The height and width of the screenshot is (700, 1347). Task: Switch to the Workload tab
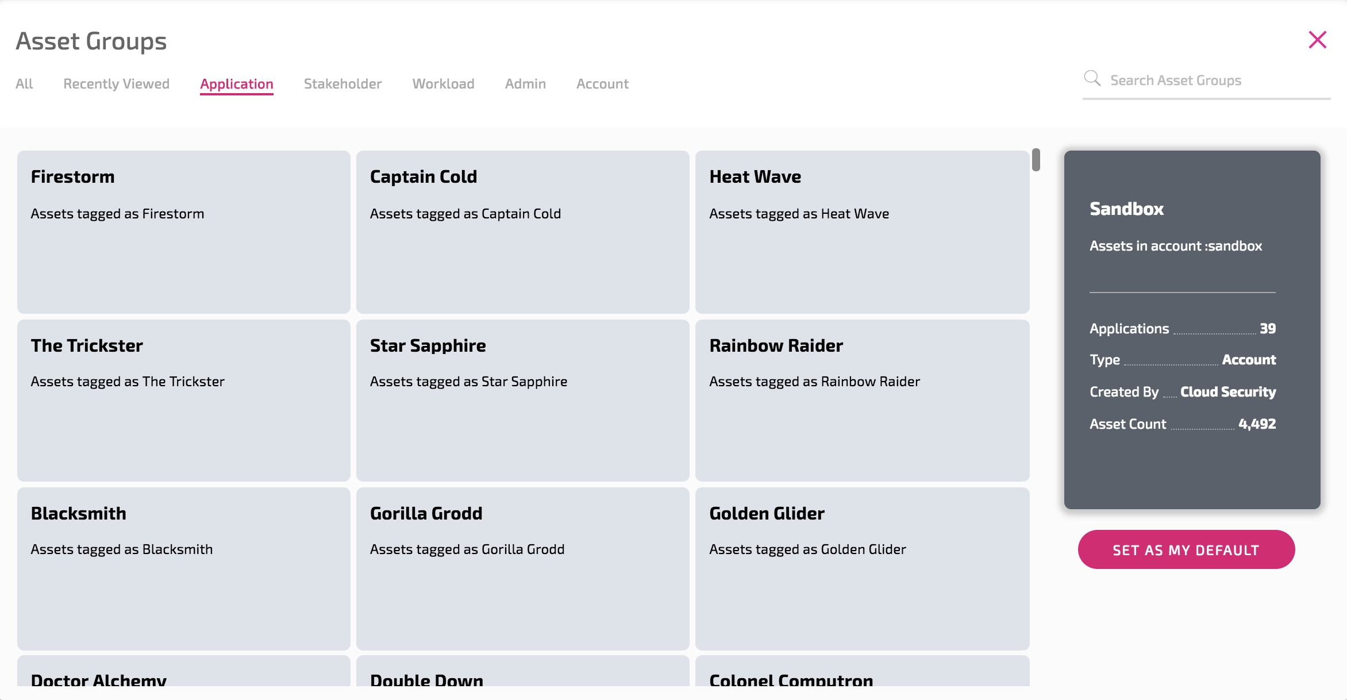pos(443,84)
